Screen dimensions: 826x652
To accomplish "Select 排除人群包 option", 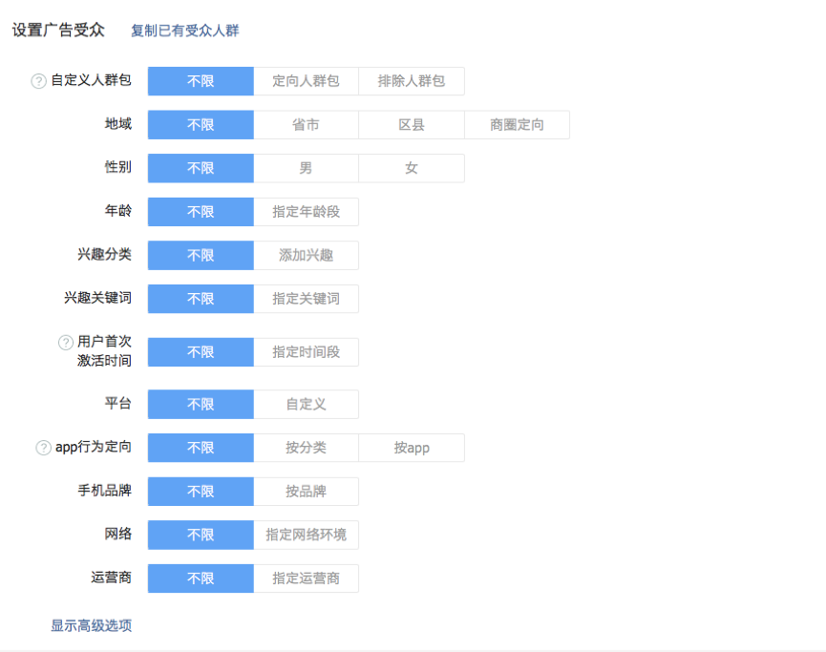I will tap(412, 81).
